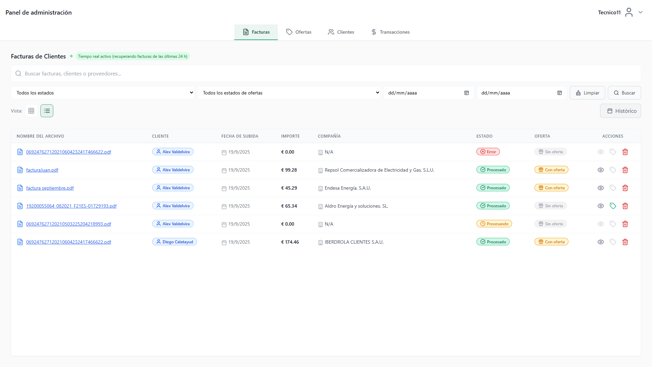Image resolution: width=652 pixels, height=367 pixels.
Task: Open the Todos los estados dropdown
Action: pos(103,93)
